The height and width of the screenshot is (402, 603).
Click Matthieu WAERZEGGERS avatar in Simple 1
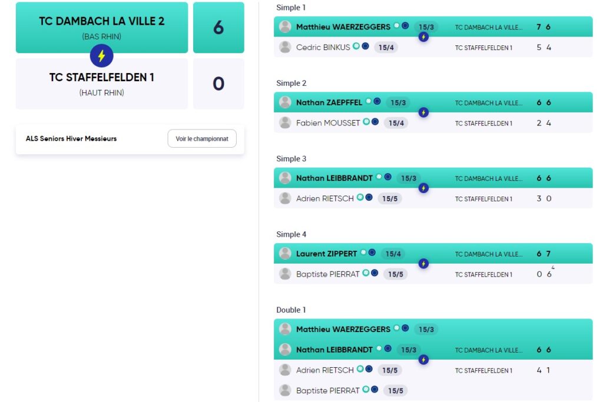[x=285, y=26]
